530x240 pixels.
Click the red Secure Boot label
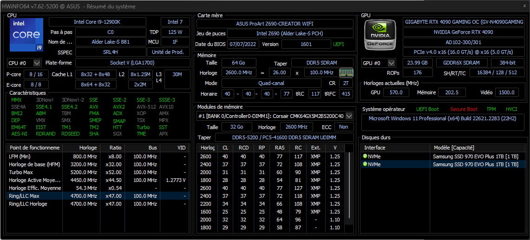point(464,109)
